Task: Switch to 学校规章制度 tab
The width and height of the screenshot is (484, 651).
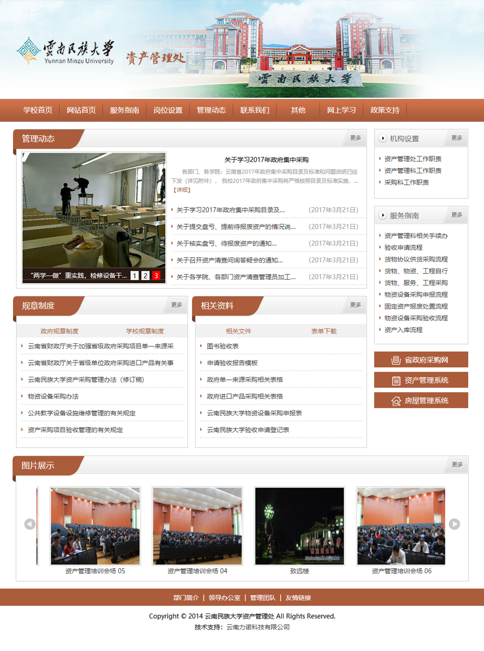Action: point(145,331)
